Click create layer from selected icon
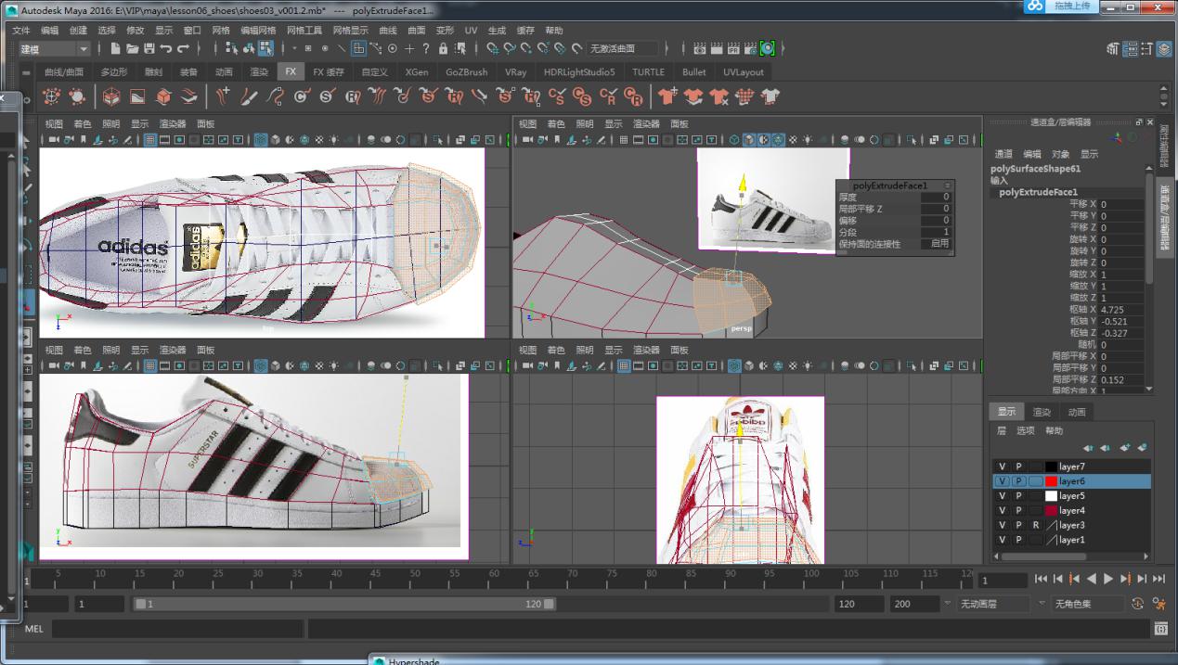The width and height of the screenshot is (1178, 665). click(1142, 448)
